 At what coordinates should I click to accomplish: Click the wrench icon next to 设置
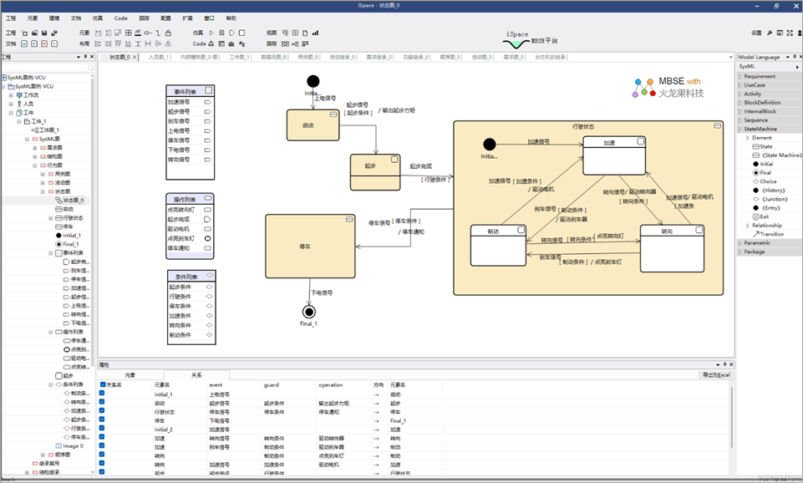pos(770,33)
